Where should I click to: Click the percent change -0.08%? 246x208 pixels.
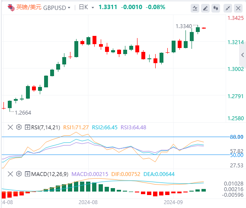(156, 7)
